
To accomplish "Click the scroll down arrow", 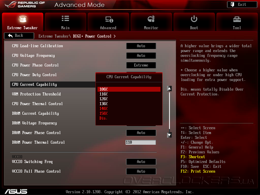I will point(169,135).
